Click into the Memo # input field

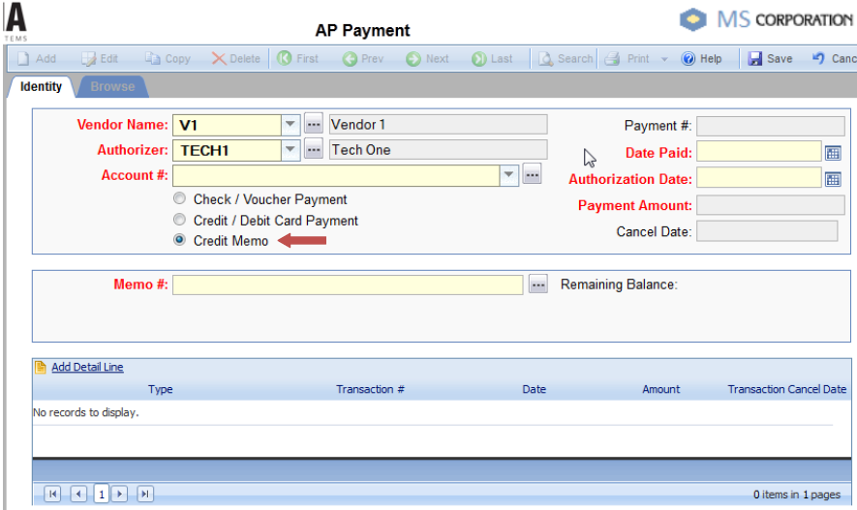click(x=348, y=285)
